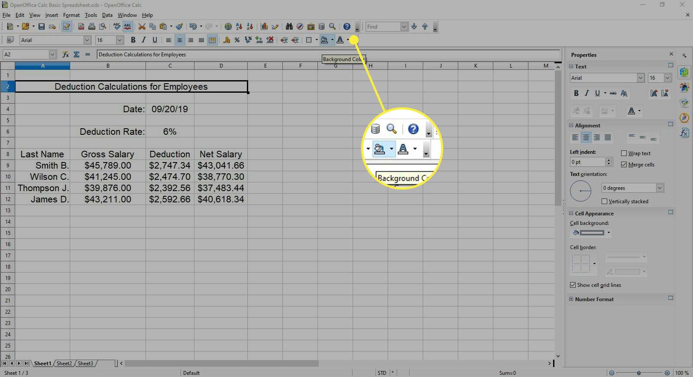
Task: Toggle AutoSpellcheck
Action: (x=128, y=26)
